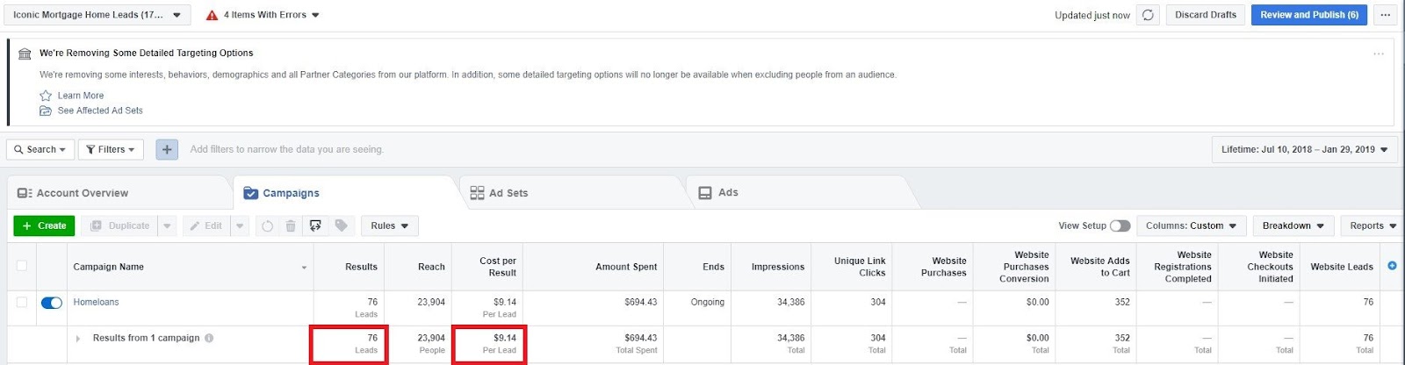Open the Search dropdown
The height and width of the screenshot is (365, 1405).
40,149
